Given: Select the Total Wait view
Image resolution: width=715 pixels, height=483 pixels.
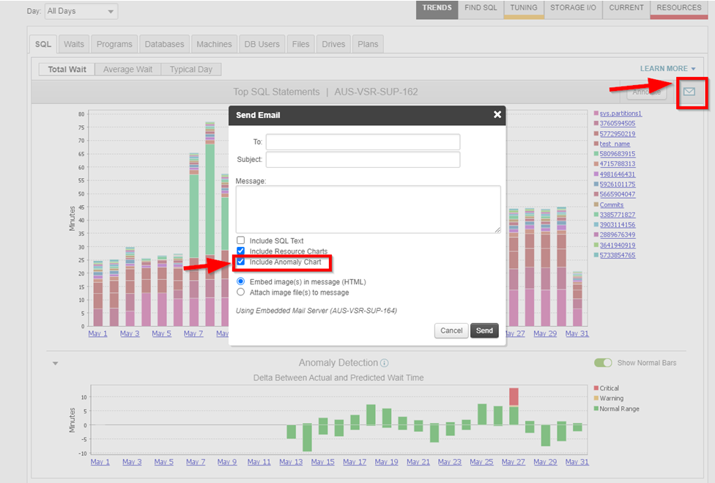Looking at the screenshot, I should point(67,70).
